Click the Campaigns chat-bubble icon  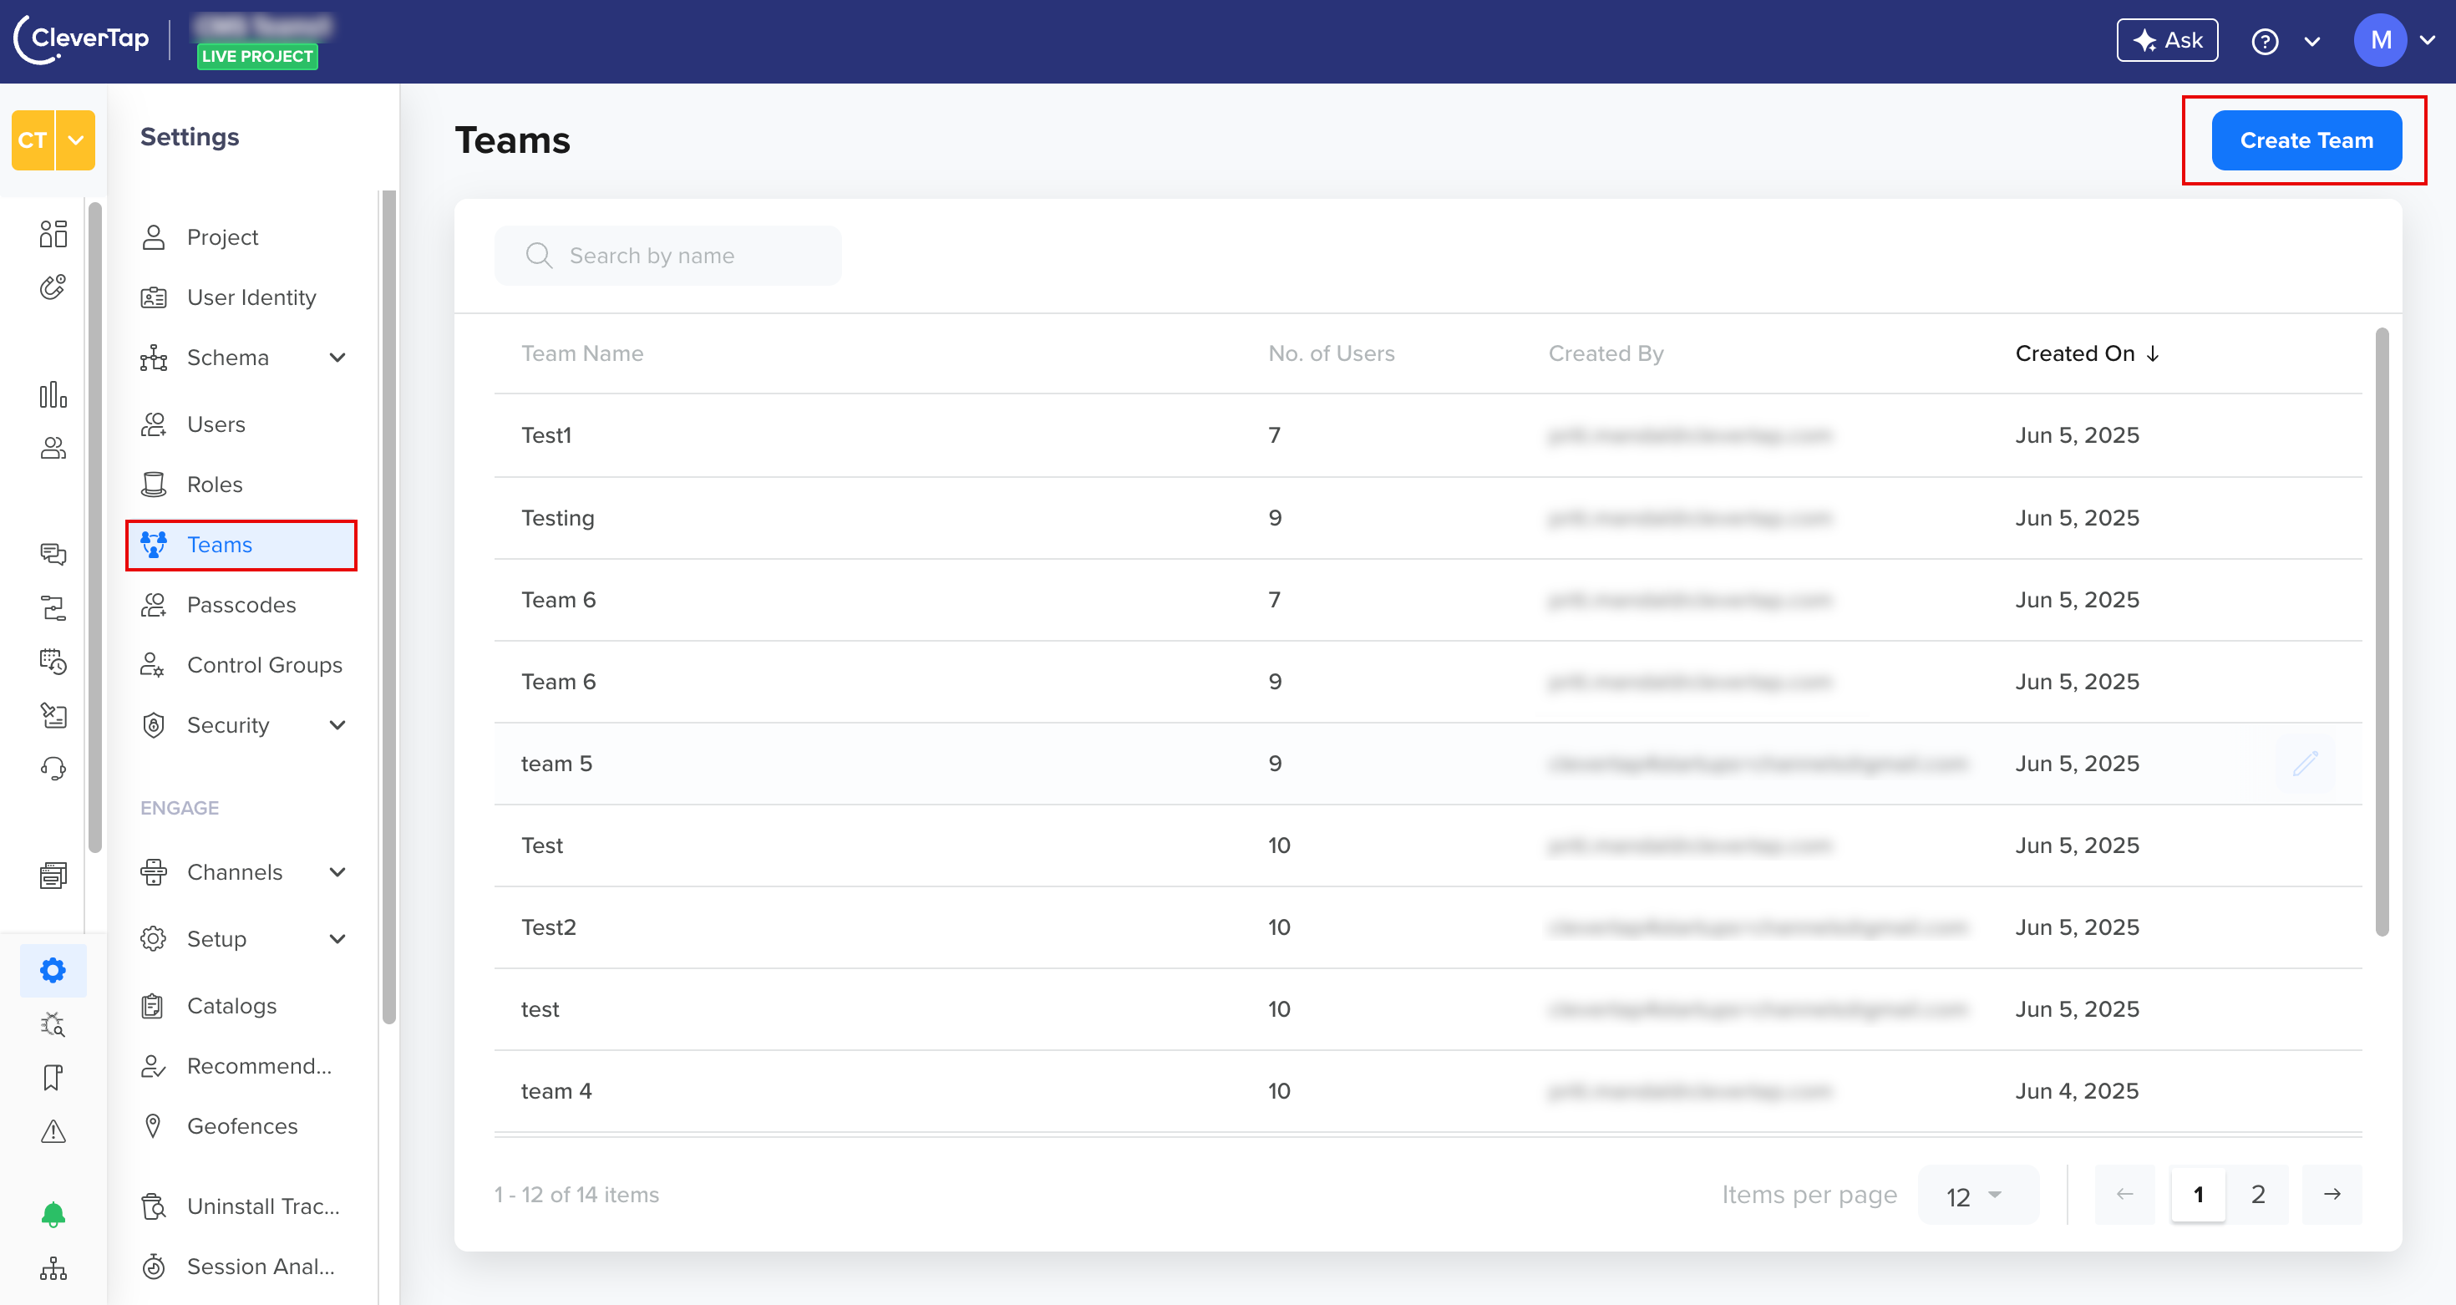click(x=53, y=554)
